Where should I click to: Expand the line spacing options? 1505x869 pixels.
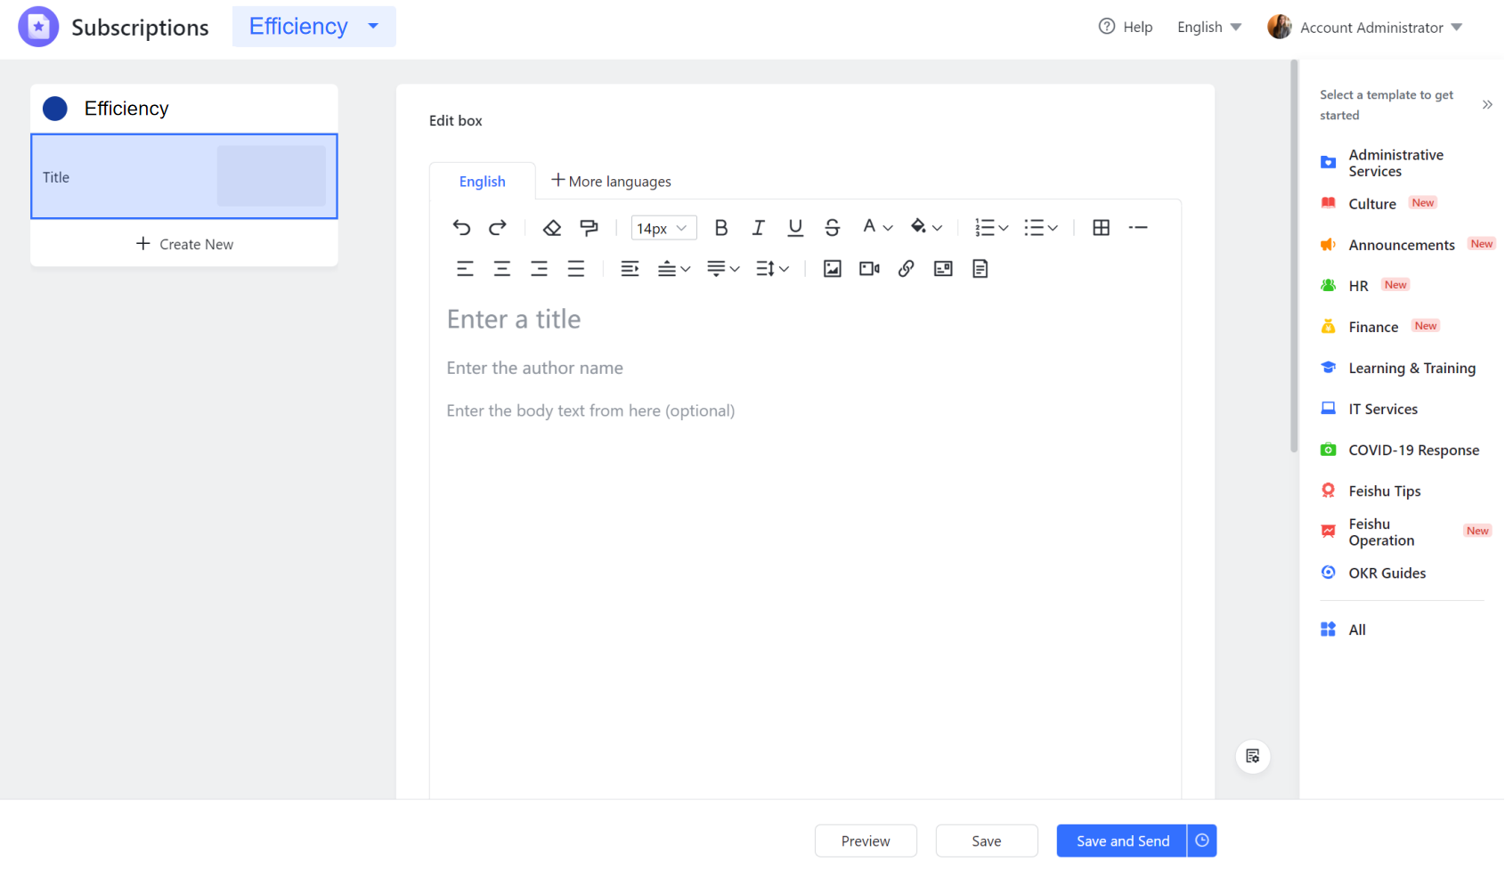771,268
